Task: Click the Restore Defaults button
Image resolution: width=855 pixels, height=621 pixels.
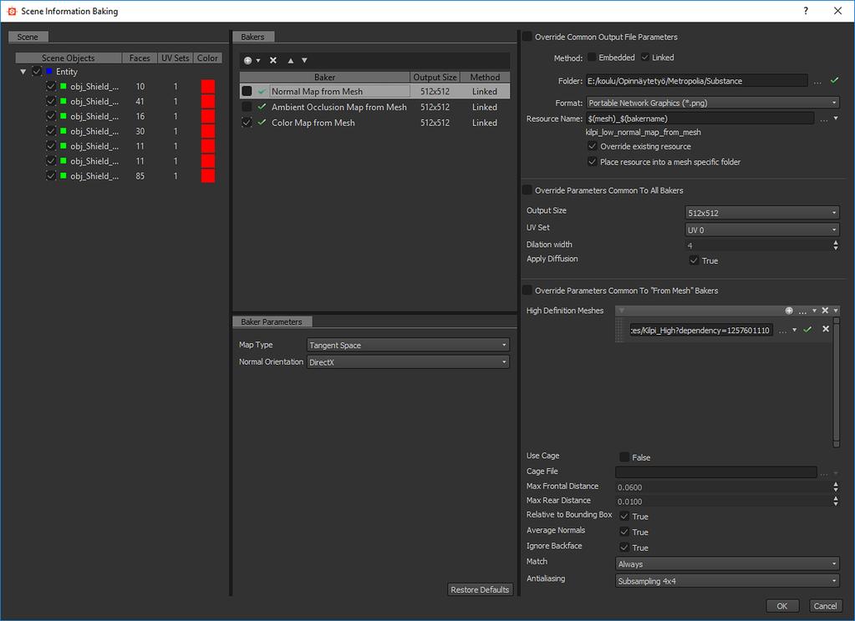Action: (480, 589)
